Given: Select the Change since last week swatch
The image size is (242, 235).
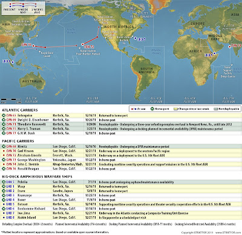Looking at the screenshot, I should pyautogui.click(x=175, y=109).
